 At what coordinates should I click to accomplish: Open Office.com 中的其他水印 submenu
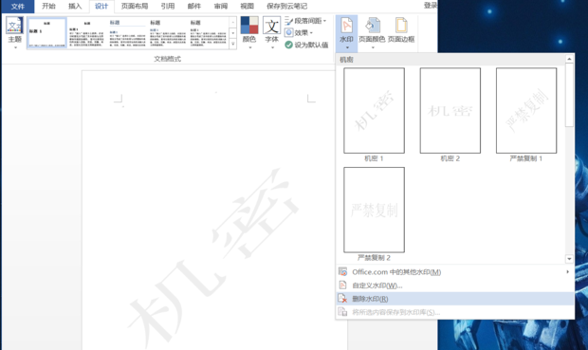[455, 272]
